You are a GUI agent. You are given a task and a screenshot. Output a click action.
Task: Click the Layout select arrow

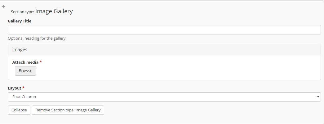[318, 97]
